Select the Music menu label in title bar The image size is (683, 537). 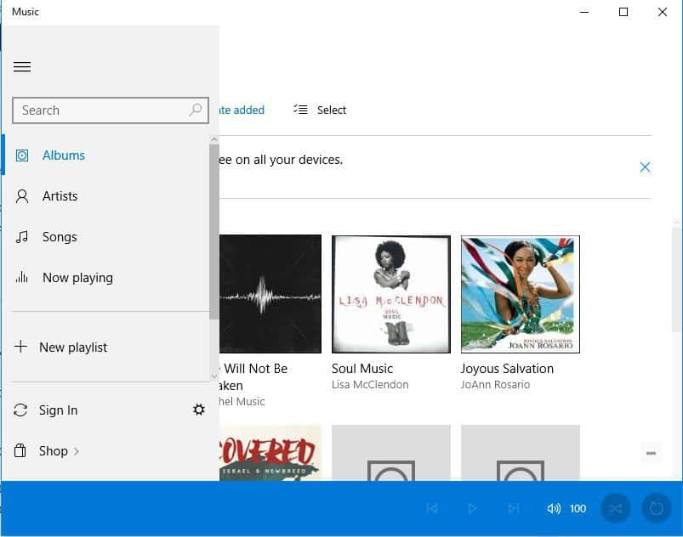[x=25, y=12]
